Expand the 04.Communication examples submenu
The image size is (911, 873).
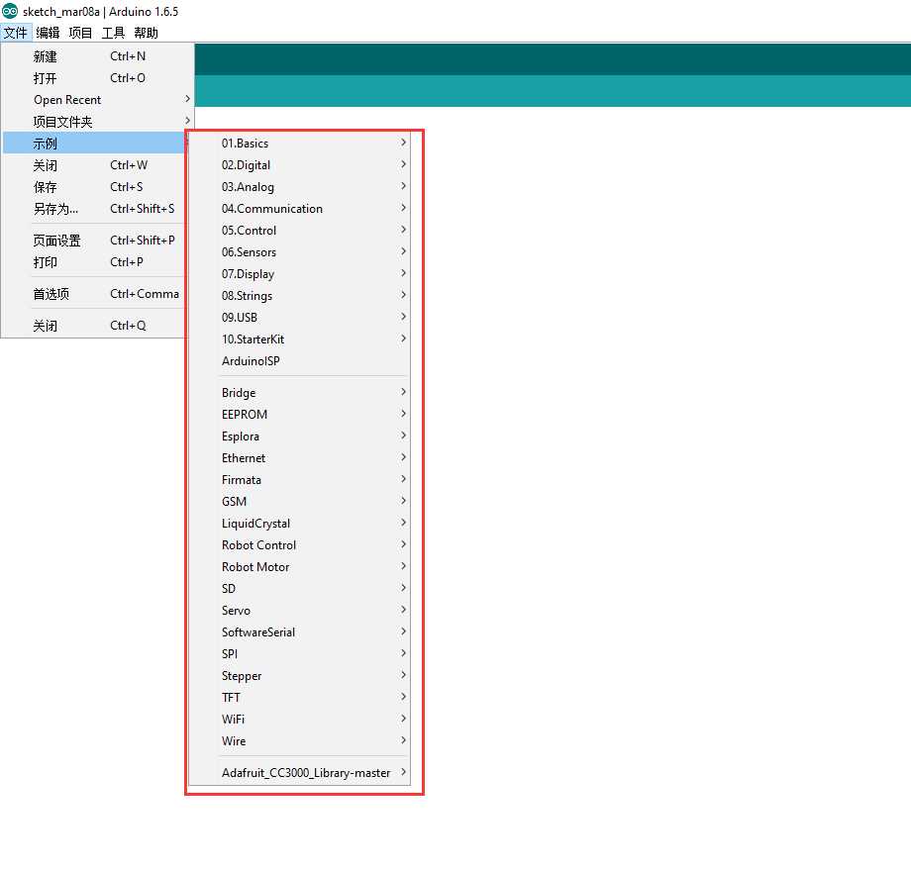[x=300, y=209]
